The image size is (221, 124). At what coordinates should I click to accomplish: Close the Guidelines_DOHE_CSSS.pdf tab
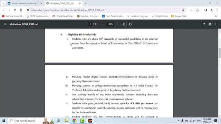point(80,3)
